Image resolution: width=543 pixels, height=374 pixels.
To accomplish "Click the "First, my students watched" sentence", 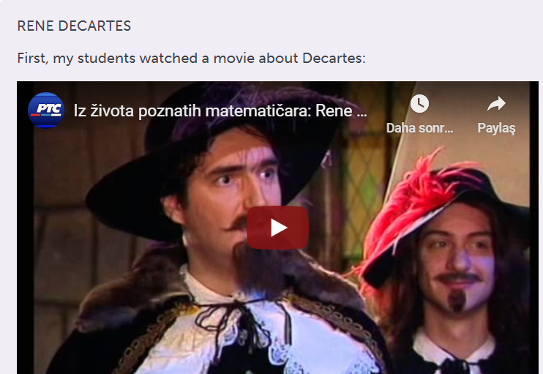I will tap(191, 58).
